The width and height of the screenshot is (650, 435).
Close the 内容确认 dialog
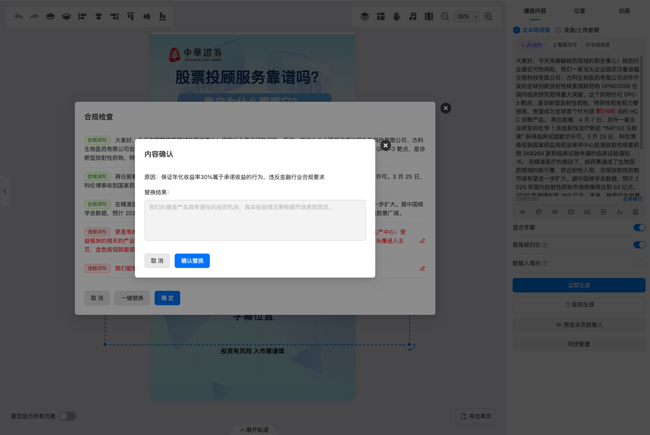click(x=386, y=145)
